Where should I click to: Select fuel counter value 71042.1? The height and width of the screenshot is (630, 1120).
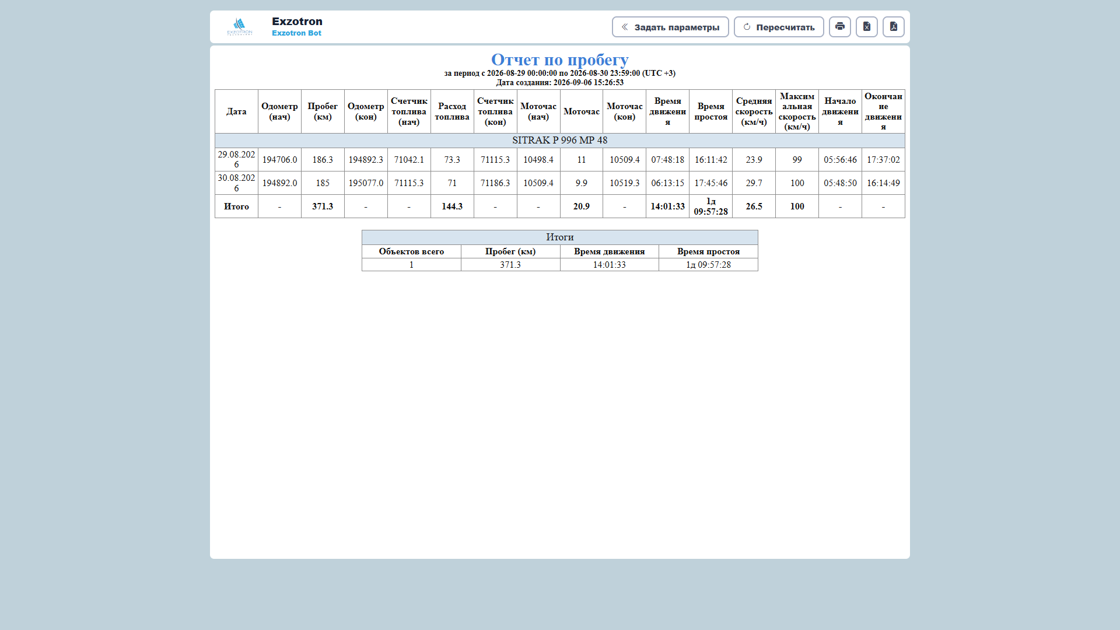pyautogui.click(x=409, y=160)
